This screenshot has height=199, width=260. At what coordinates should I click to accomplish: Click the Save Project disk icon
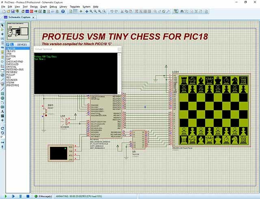(13, 11)
